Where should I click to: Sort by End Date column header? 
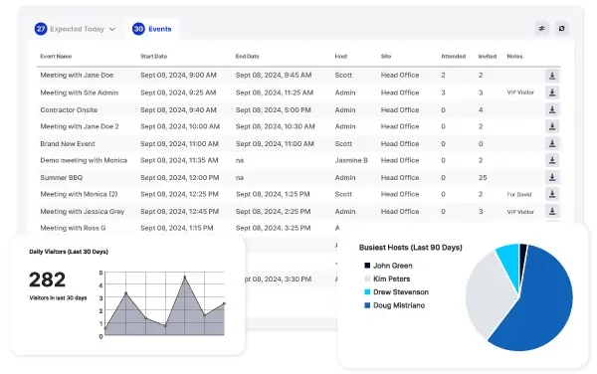247,57
